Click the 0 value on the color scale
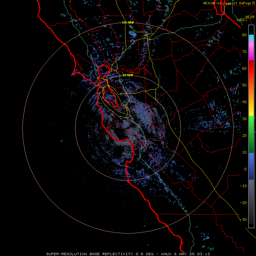The image size is (256, 256). (245, 169)
